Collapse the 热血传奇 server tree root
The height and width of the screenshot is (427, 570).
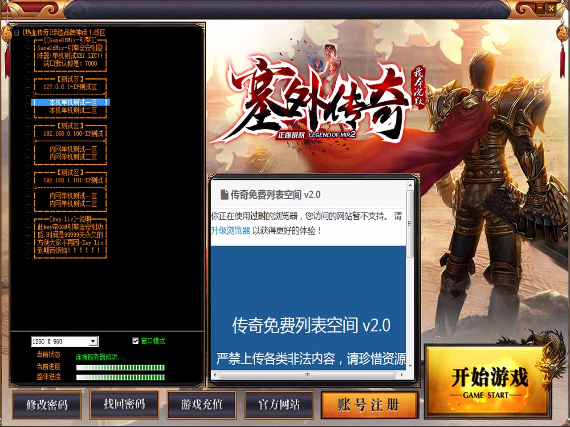pos(16,33)
